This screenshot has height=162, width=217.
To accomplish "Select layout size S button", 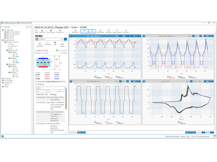I will coord(203,132).
